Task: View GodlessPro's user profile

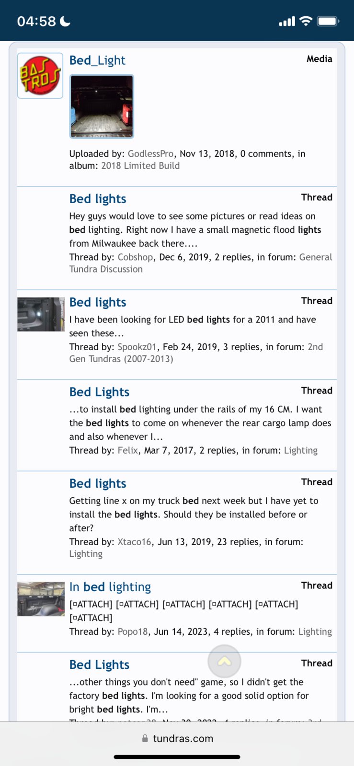Action: click(150, 154)
